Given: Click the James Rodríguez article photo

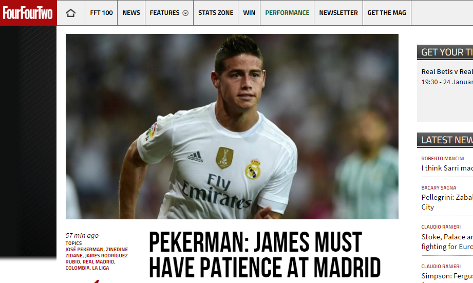Looking at the screenshot, I should [x=232, y=126].
